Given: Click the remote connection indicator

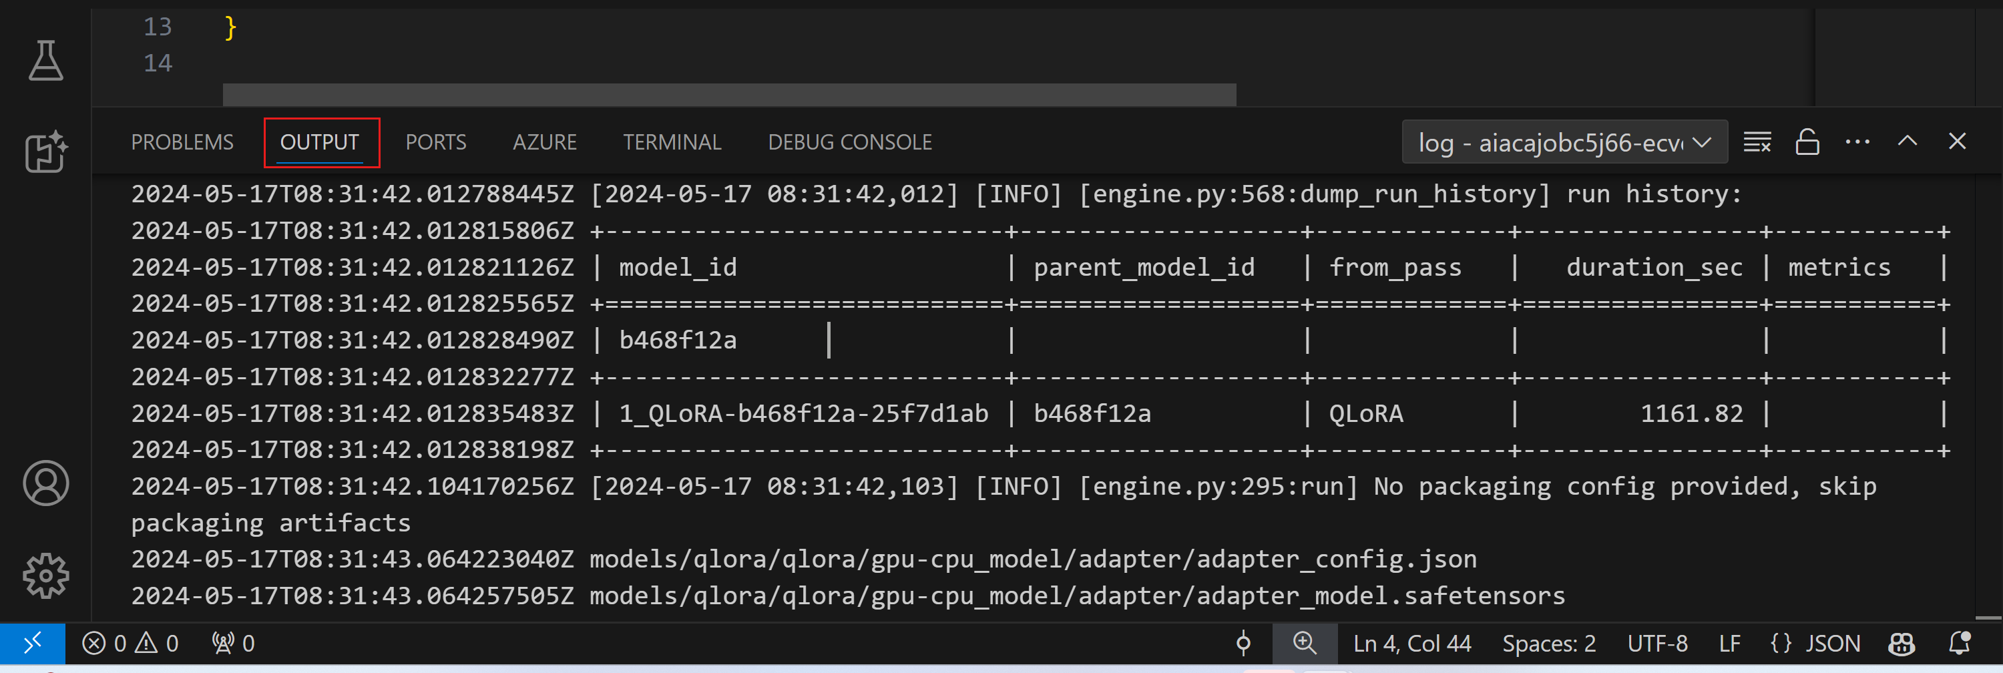Looking at the screenshot, I should click(33, 643).
